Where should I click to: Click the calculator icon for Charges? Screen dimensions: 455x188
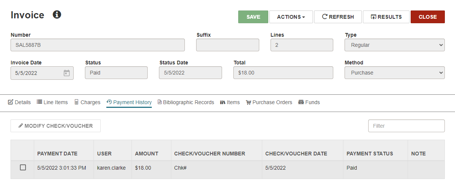point(77,102)
